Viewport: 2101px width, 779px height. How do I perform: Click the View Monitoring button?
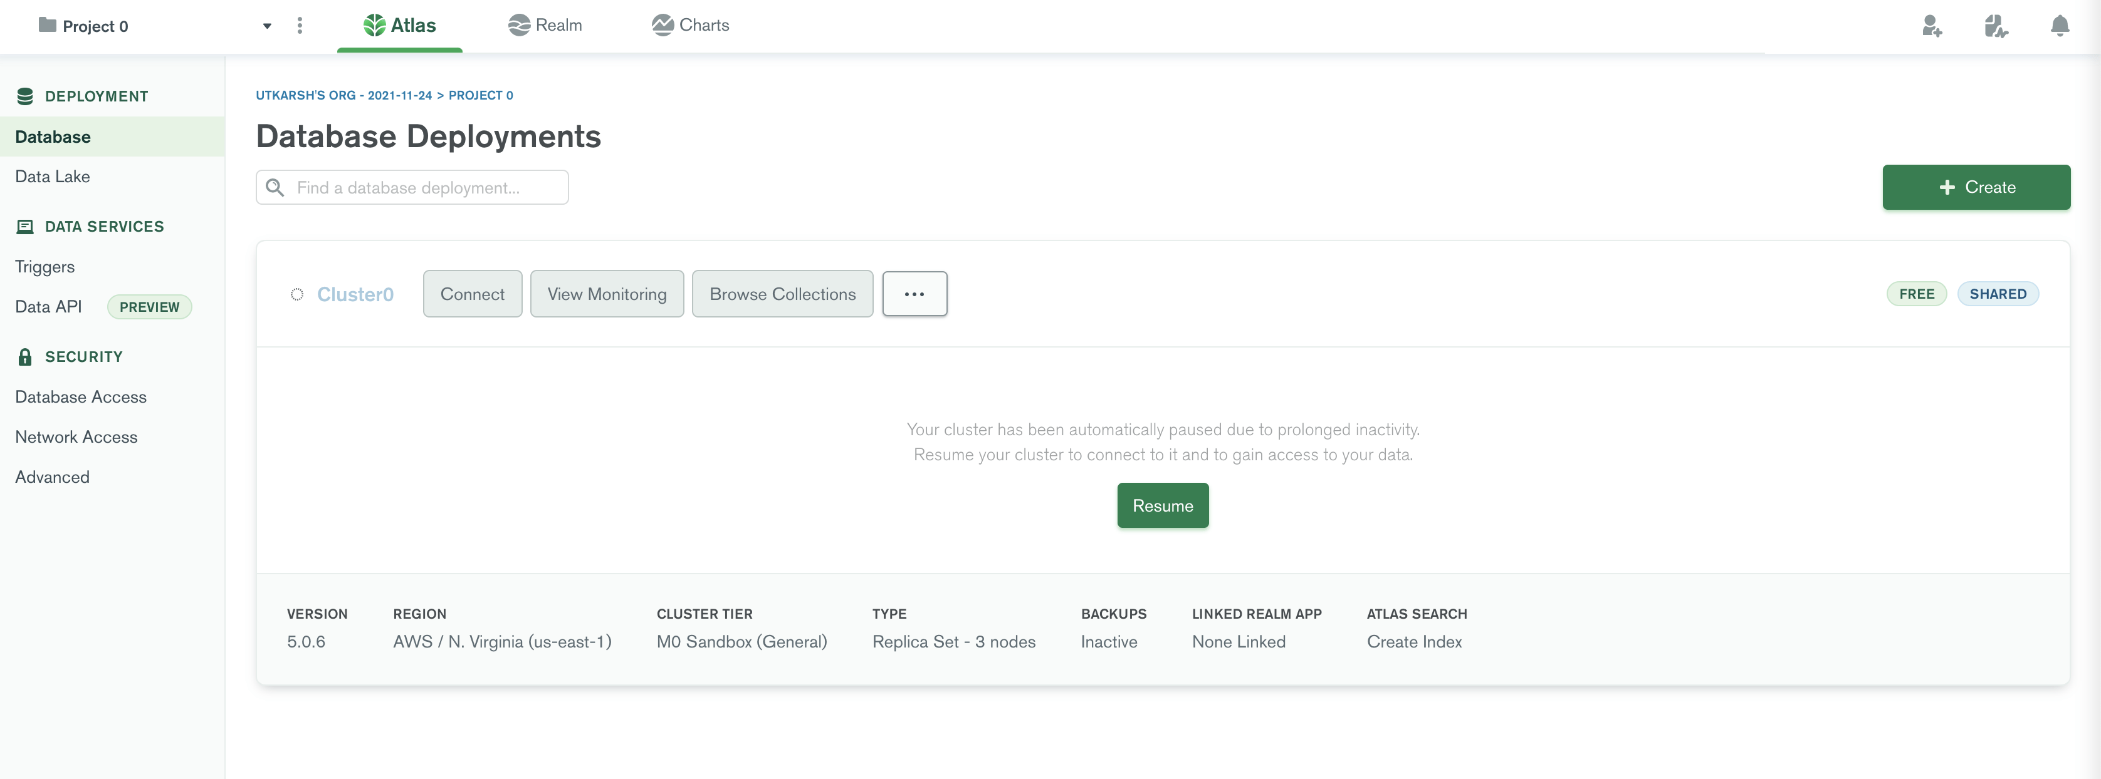point(607,294)
